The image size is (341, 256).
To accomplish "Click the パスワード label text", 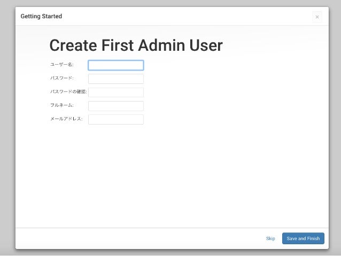I will point(62,78).
